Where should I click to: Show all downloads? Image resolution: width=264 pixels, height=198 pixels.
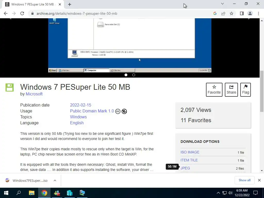[x=244, y=180]
